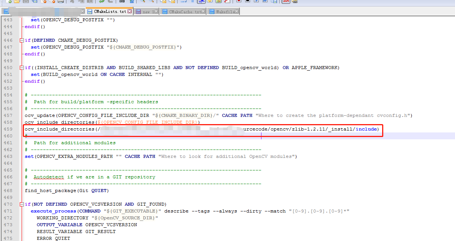Click 'OPENCV_DEBUG_POSTFIX' on line 443

coord(73,20)
